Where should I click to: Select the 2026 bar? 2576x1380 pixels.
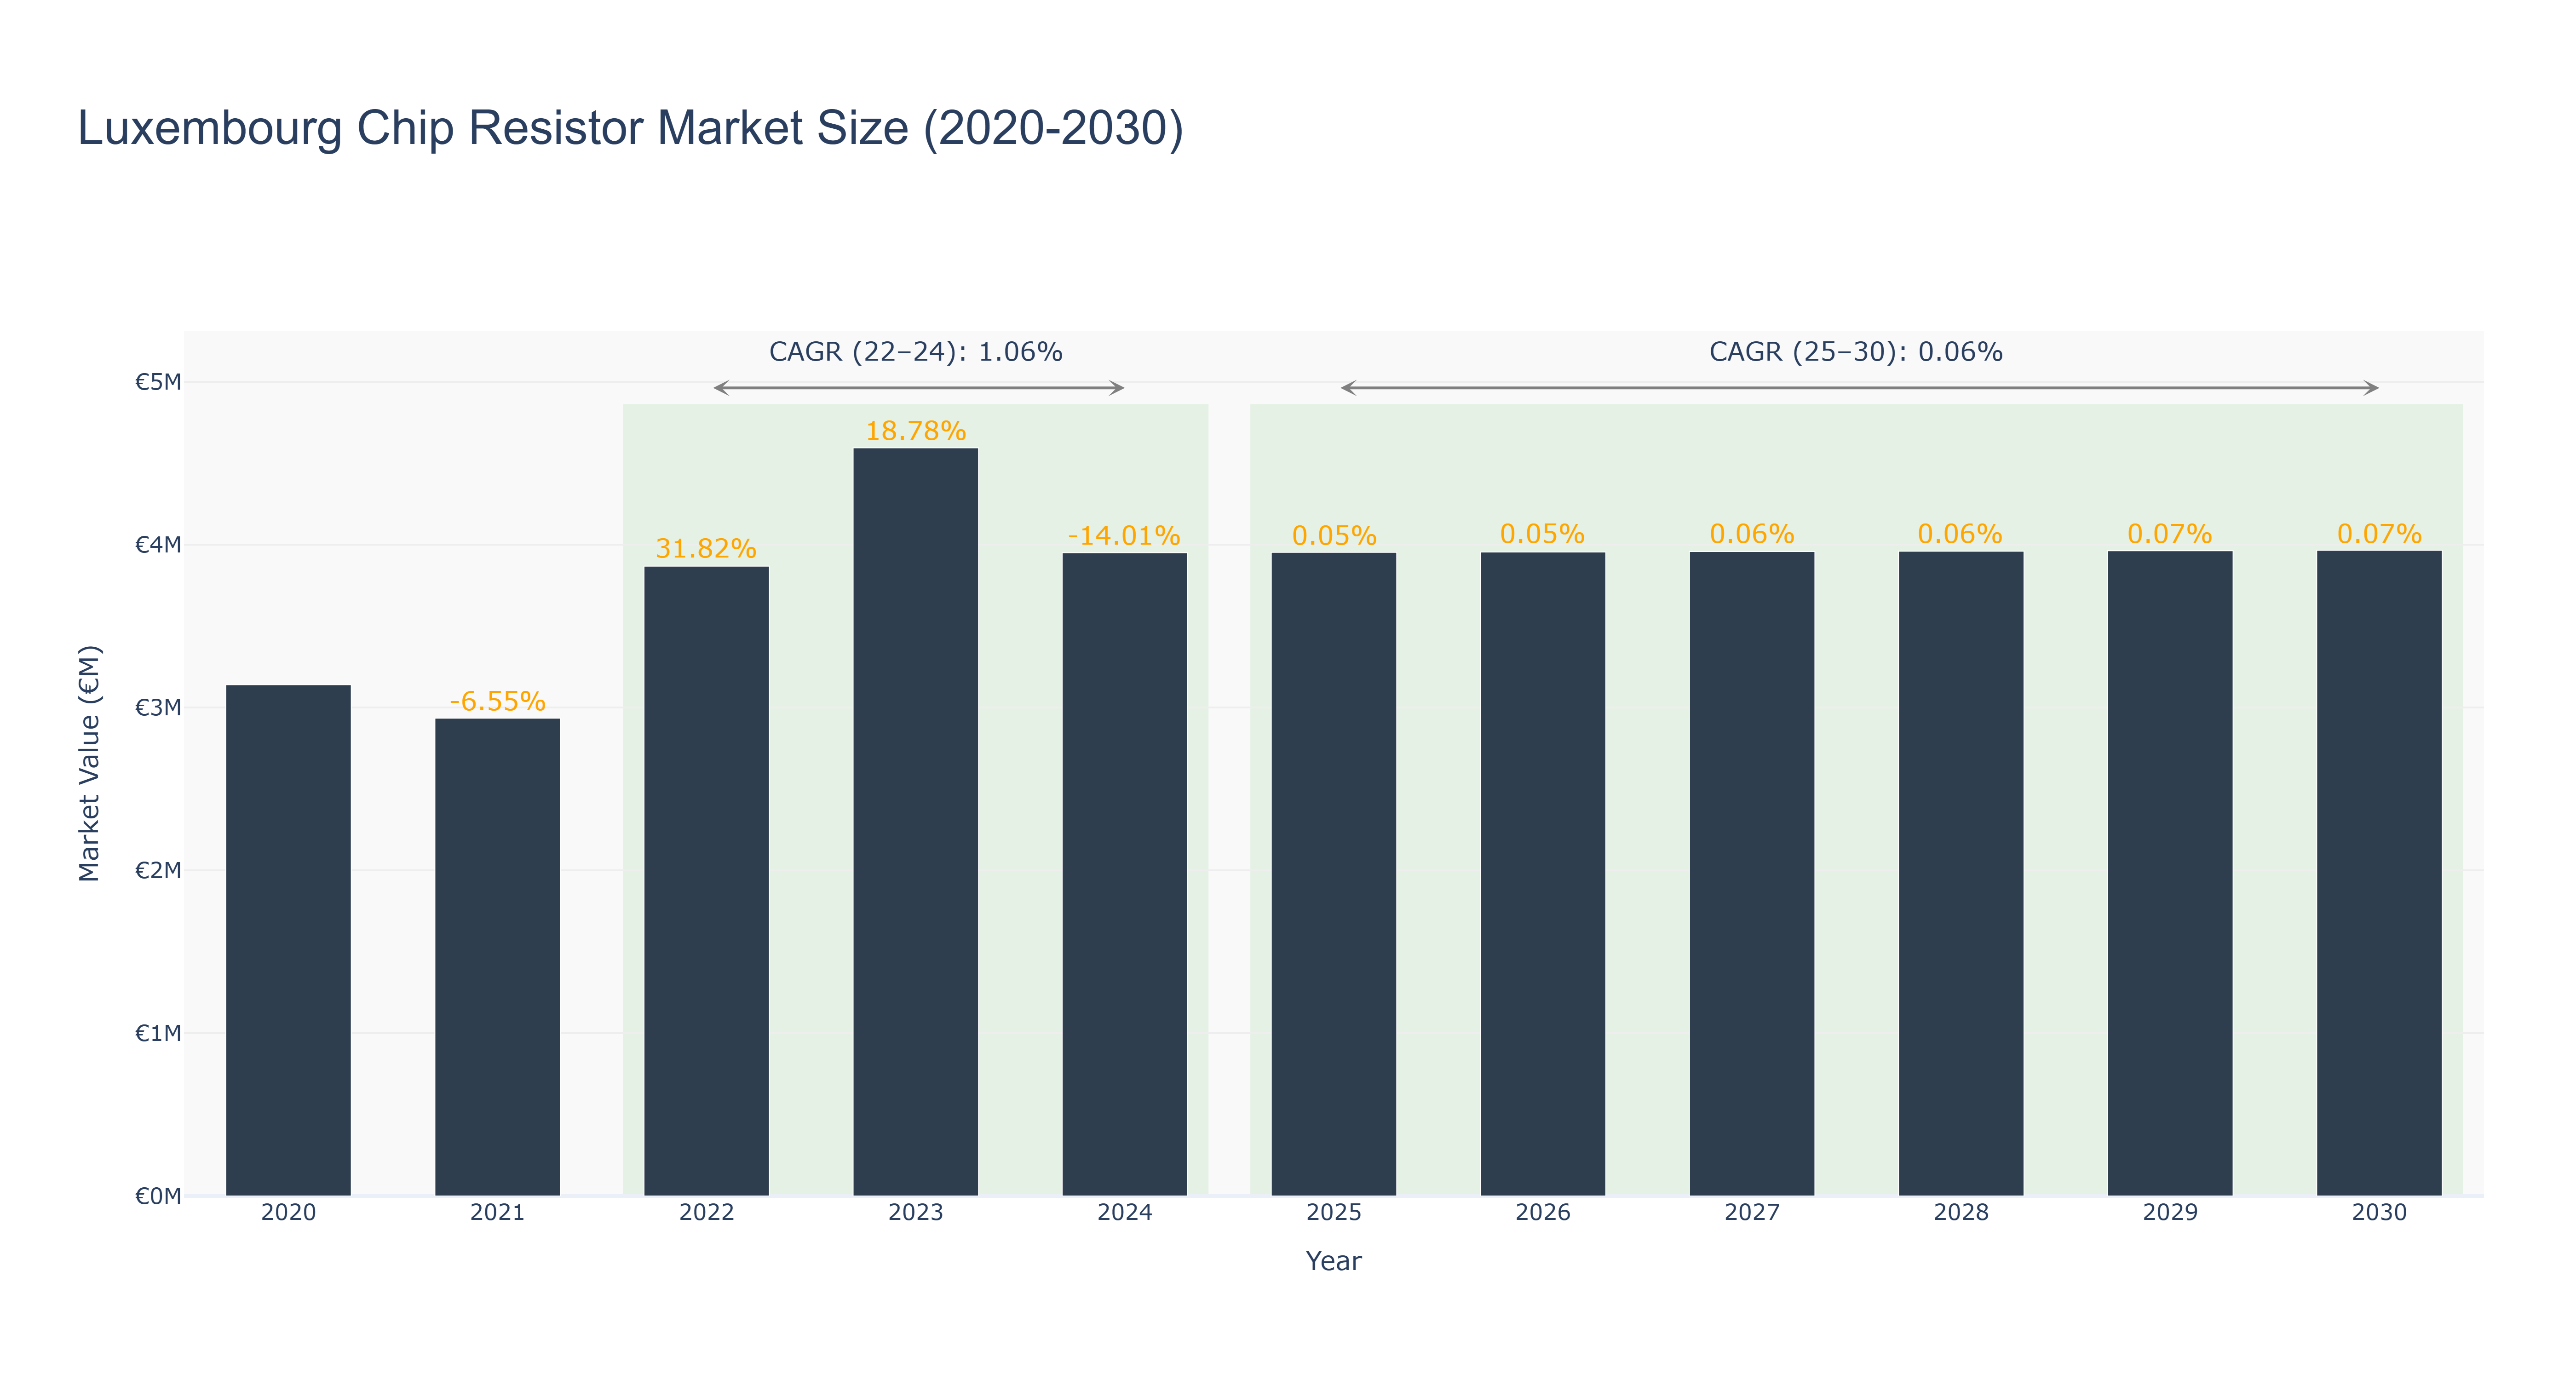1542,874
